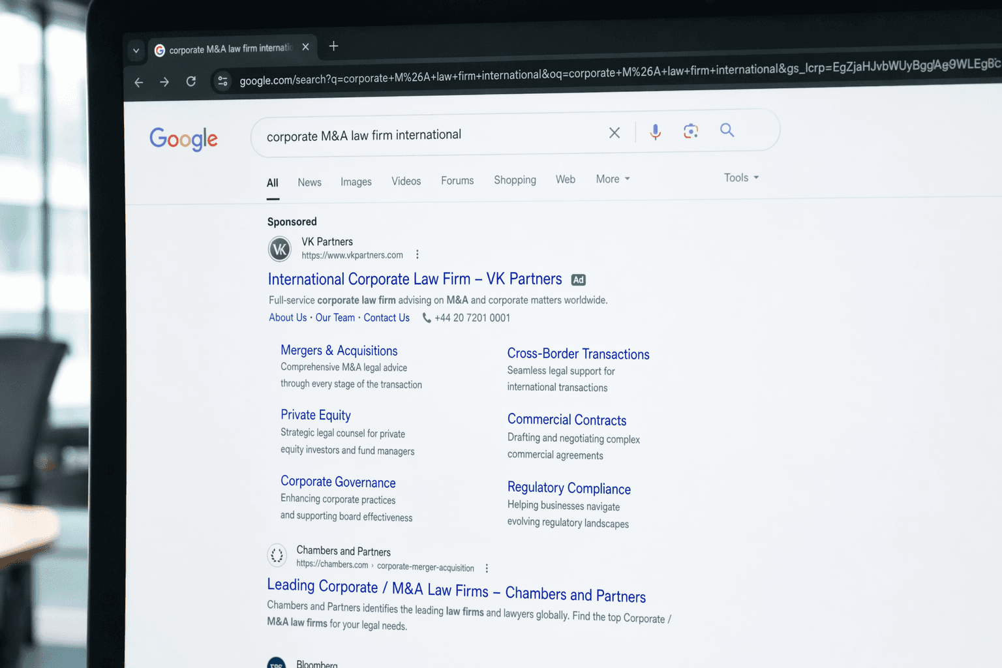Click the phone icon next to VK Partners number
The image size is (1002, 668).
point(426,318)
